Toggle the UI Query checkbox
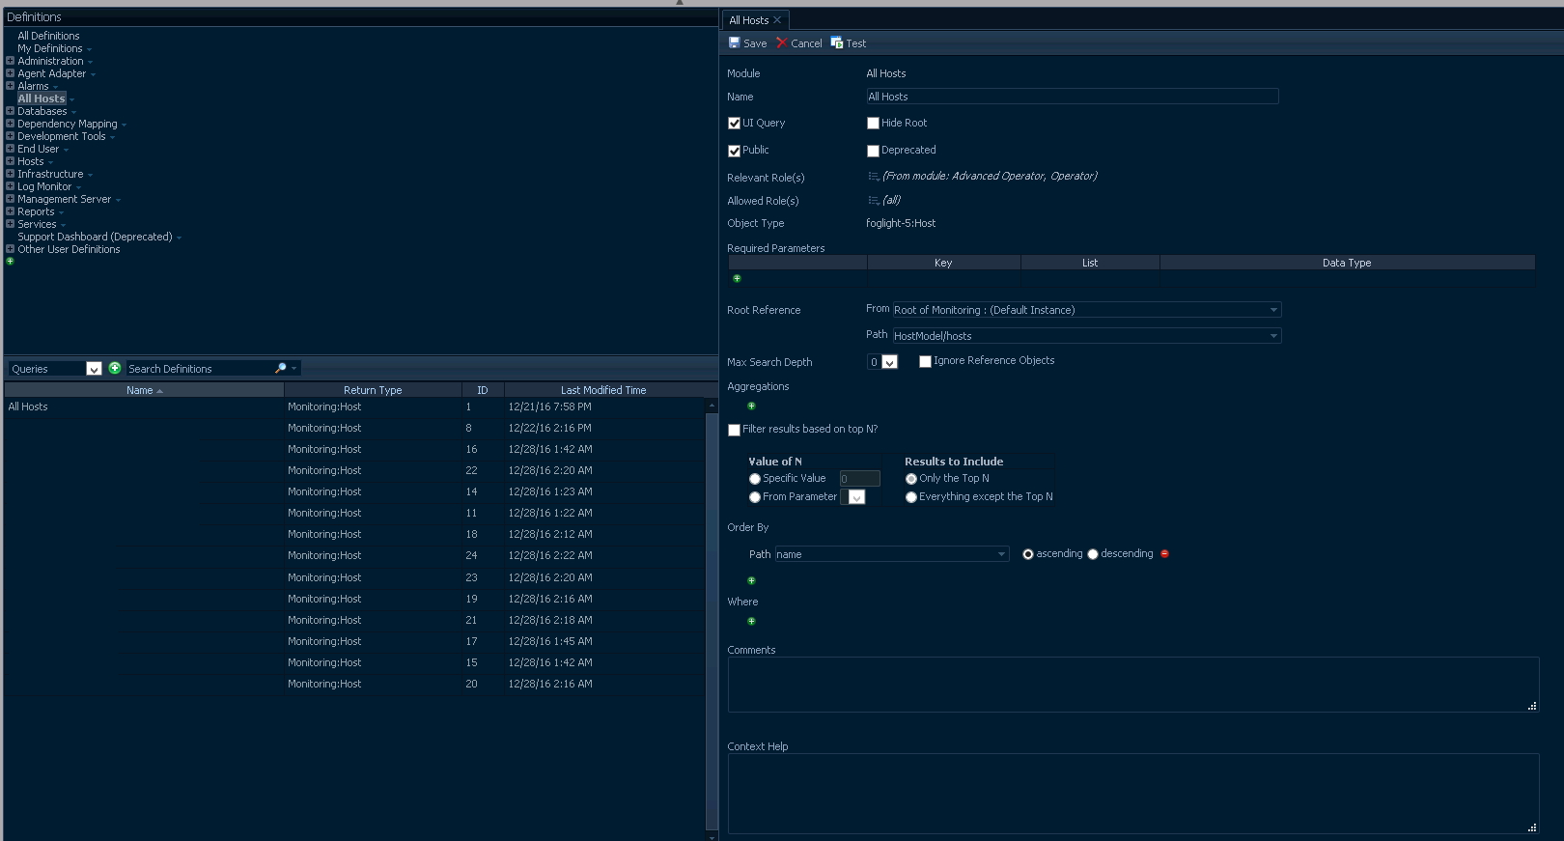Image resolution: width=1564 pixels, height=841 pixels. [x=734, y=123]
